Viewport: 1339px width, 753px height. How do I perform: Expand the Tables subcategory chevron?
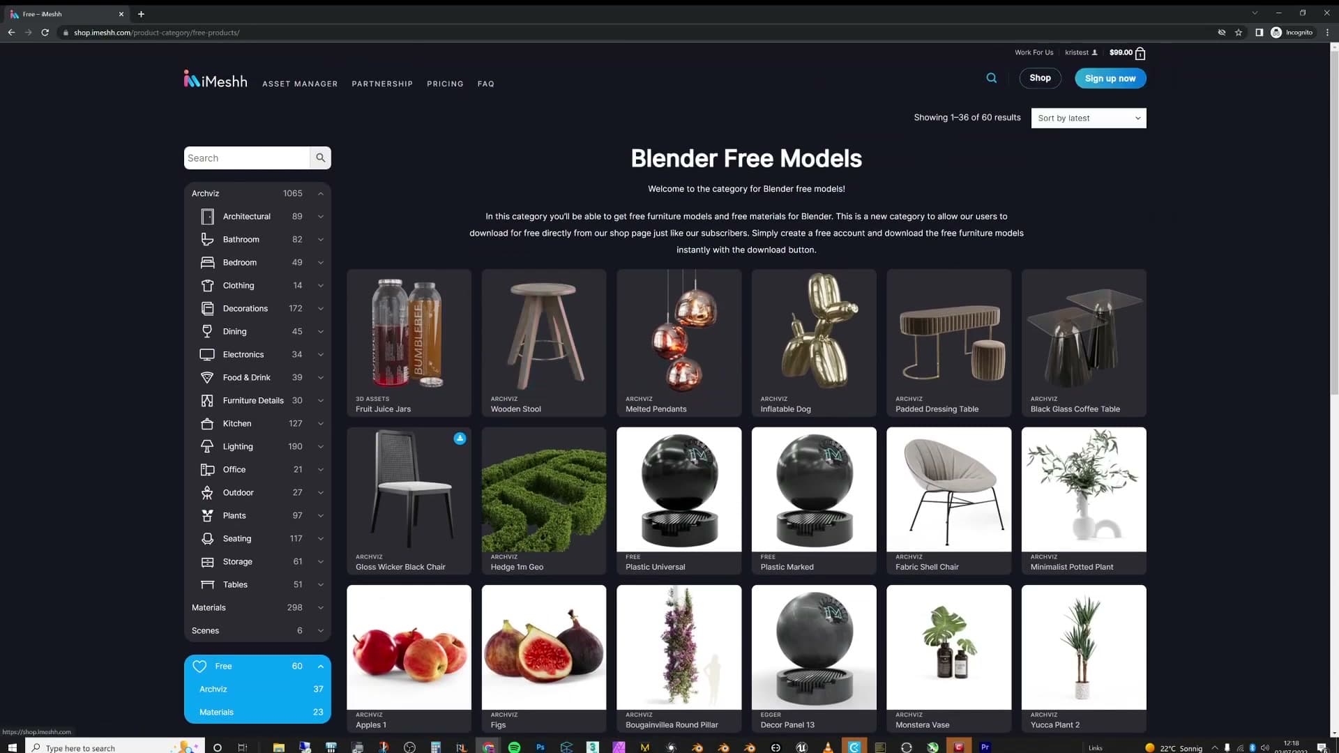tap(320, 584)
